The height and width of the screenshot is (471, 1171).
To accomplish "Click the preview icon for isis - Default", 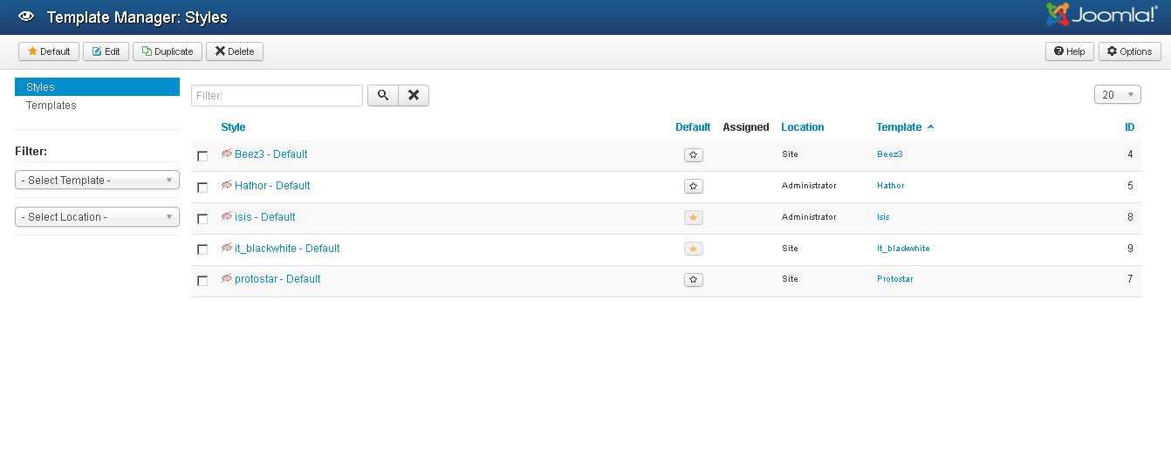I will [226, 217].
